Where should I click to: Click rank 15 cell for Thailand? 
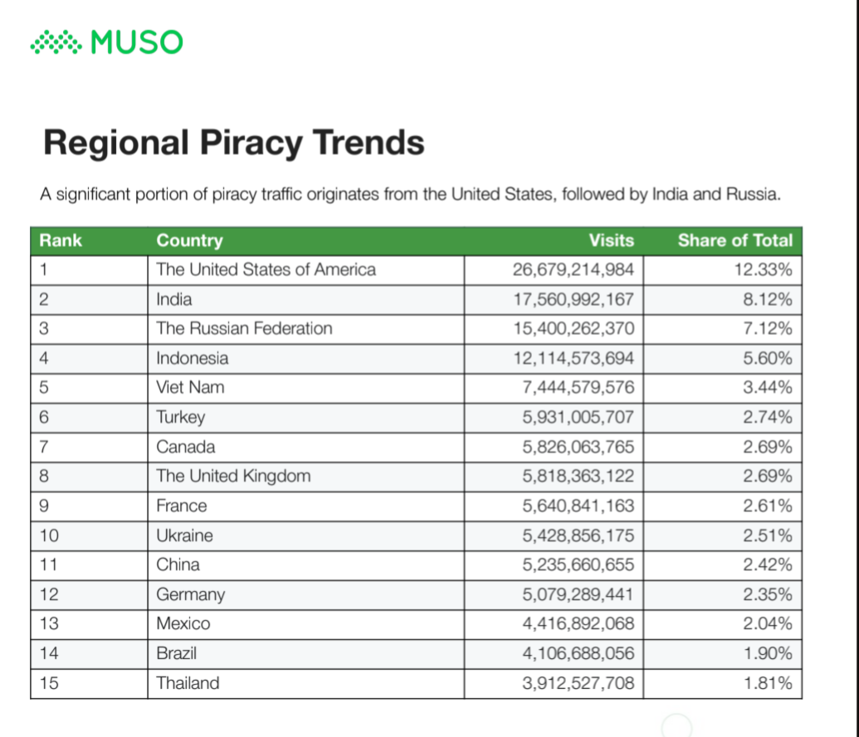click(48, 683)
